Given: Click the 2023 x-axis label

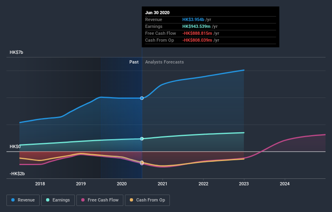Looking at the screenshot, I should [x=244, y=184].
